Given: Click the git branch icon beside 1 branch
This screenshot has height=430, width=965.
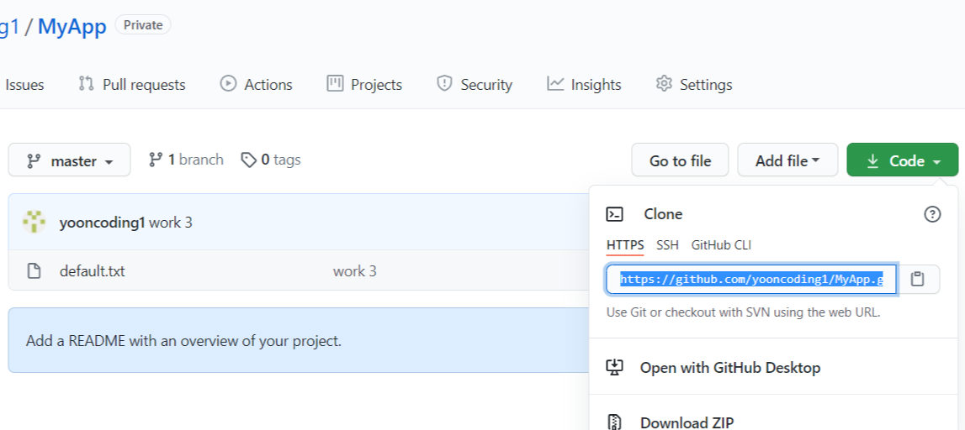Looking at the screenshot, I should coord(155,160).
